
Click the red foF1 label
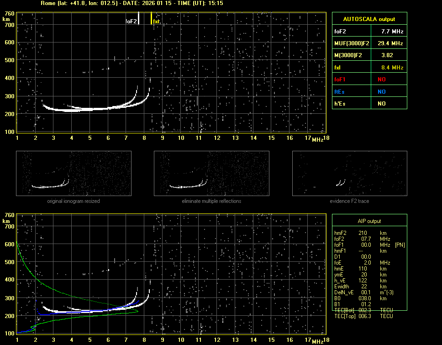(x=340, y=80)
